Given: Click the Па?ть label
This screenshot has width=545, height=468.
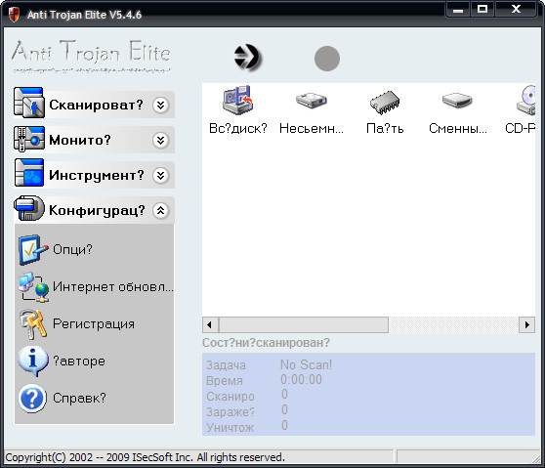Looking at the screenshot, I should click(x=385, y=129).
